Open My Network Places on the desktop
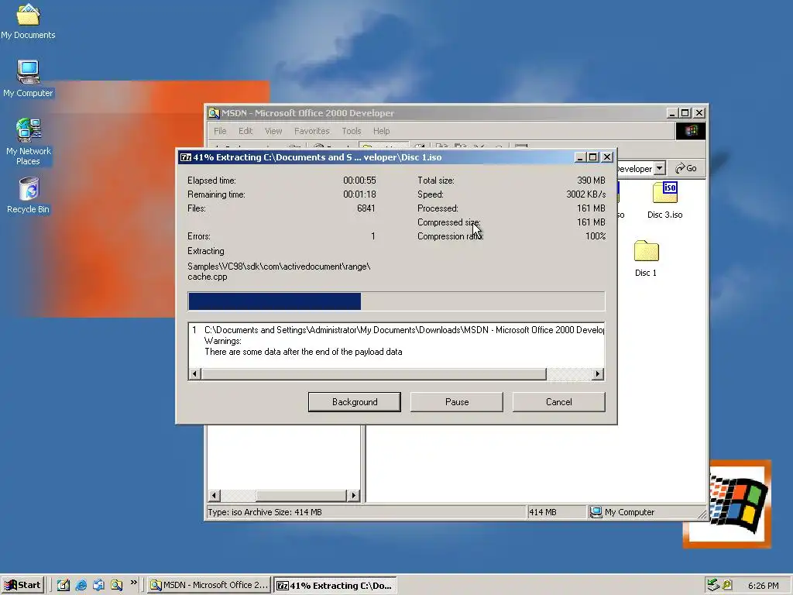This screenshot has width=793, height=595. [29, 142]
